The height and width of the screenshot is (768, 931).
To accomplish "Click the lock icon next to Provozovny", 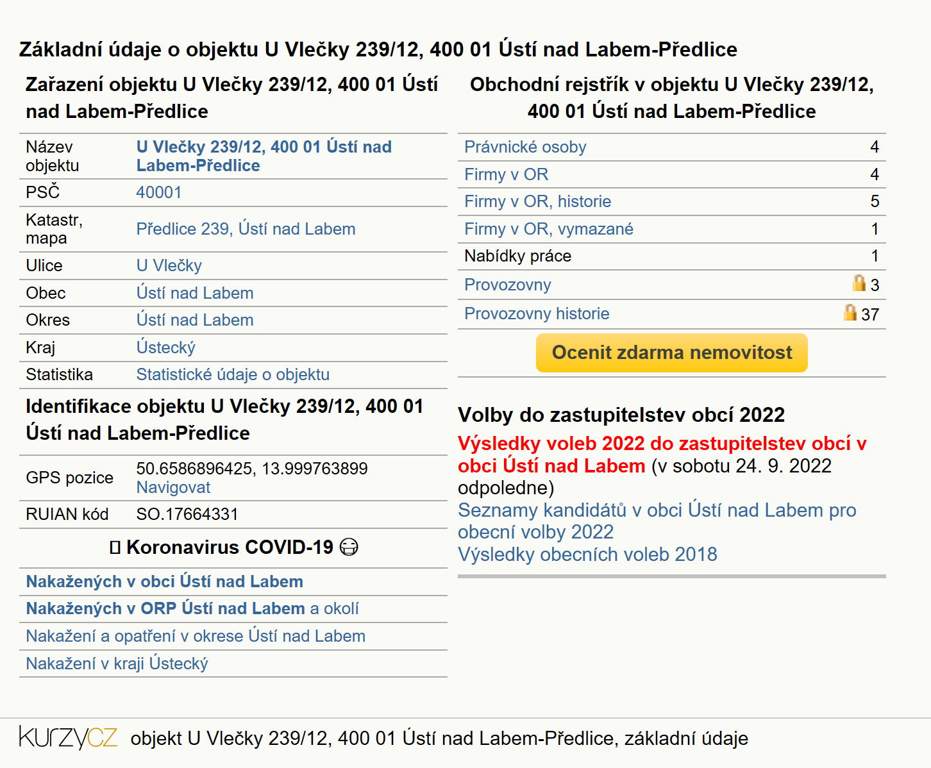I will pyautogui.click(x=859, y=283).
